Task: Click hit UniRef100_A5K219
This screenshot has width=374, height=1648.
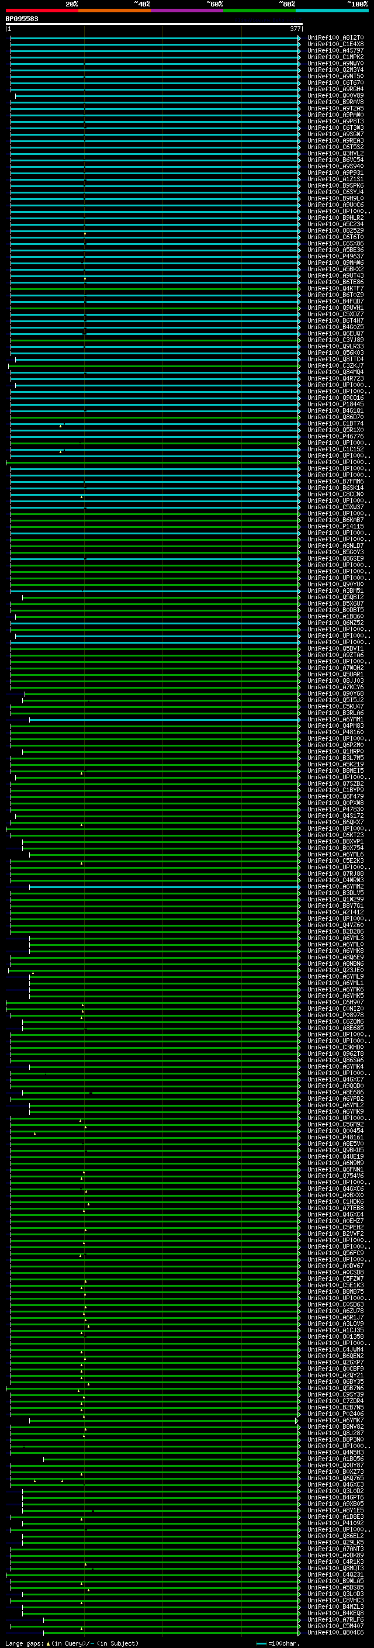Action: (x=335, y=764)
